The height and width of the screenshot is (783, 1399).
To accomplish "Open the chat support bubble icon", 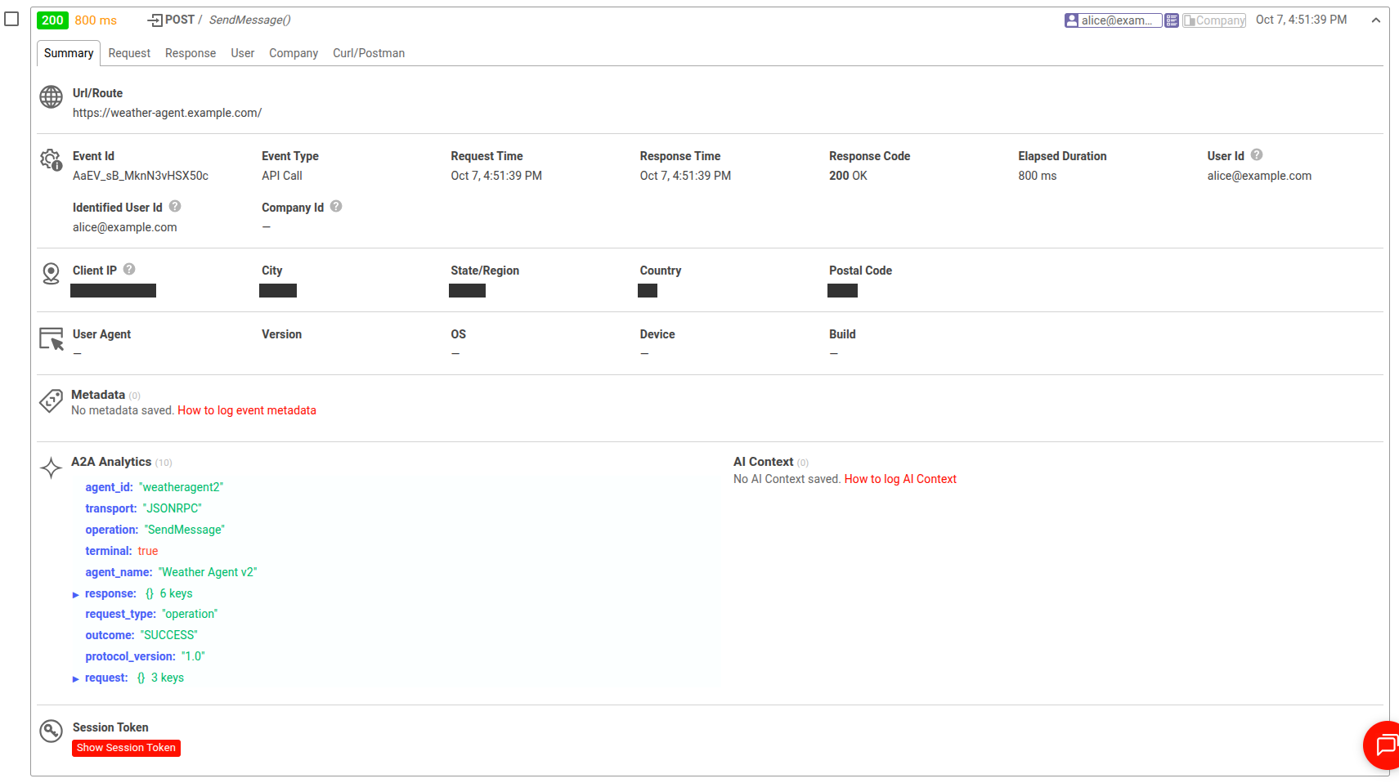I will (1385, 745).
